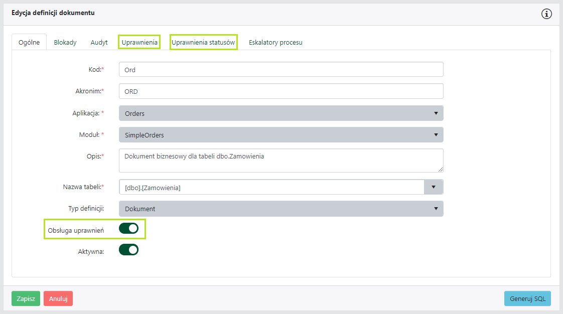
Task: Click into the Akronim text field
Action: [x=281, y=91]
